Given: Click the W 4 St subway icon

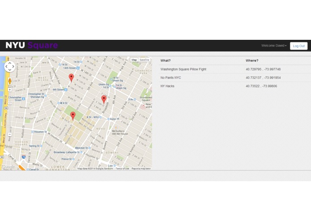Looking at the screenshot, I should (x=59, y=103).
